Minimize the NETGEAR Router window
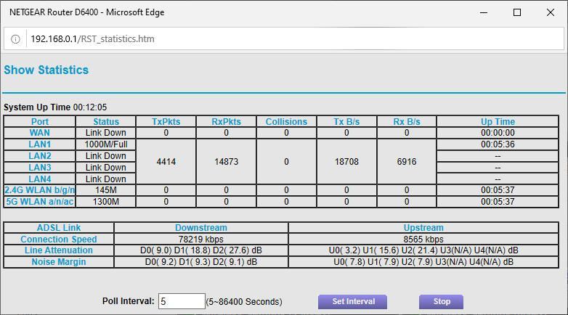 pos(484,12)
